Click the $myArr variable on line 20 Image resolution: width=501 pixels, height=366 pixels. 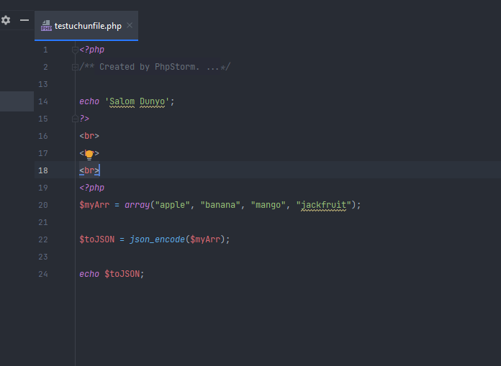point(94,205)
